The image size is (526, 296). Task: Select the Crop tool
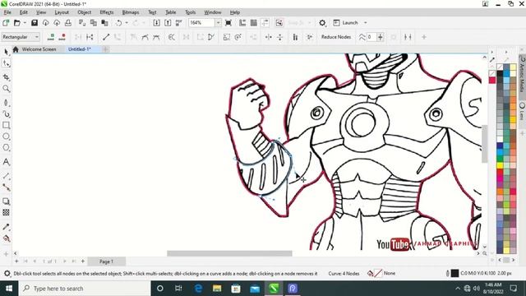tap(6, 77)
